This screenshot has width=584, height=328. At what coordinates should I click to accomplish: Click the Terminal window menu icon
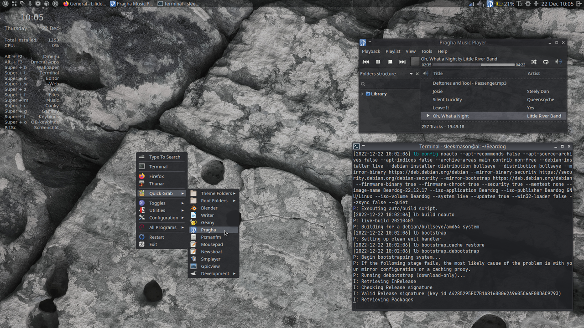[356, 146]
